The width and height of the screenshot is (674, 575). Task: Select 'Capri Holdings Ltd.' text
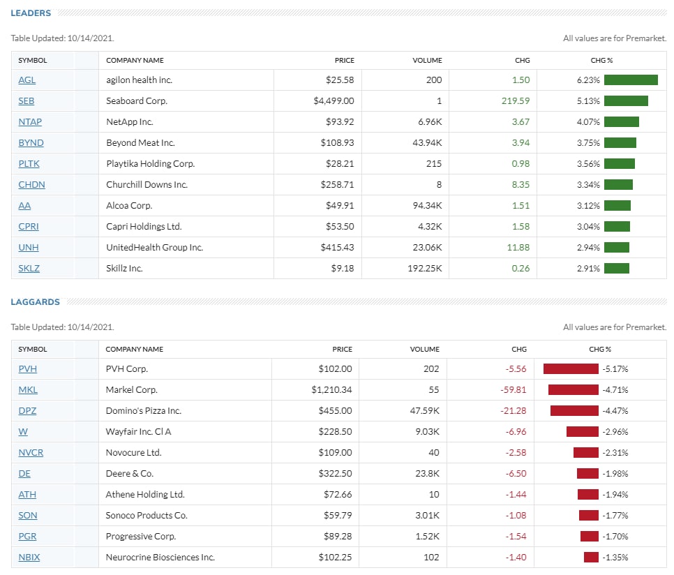144,227
